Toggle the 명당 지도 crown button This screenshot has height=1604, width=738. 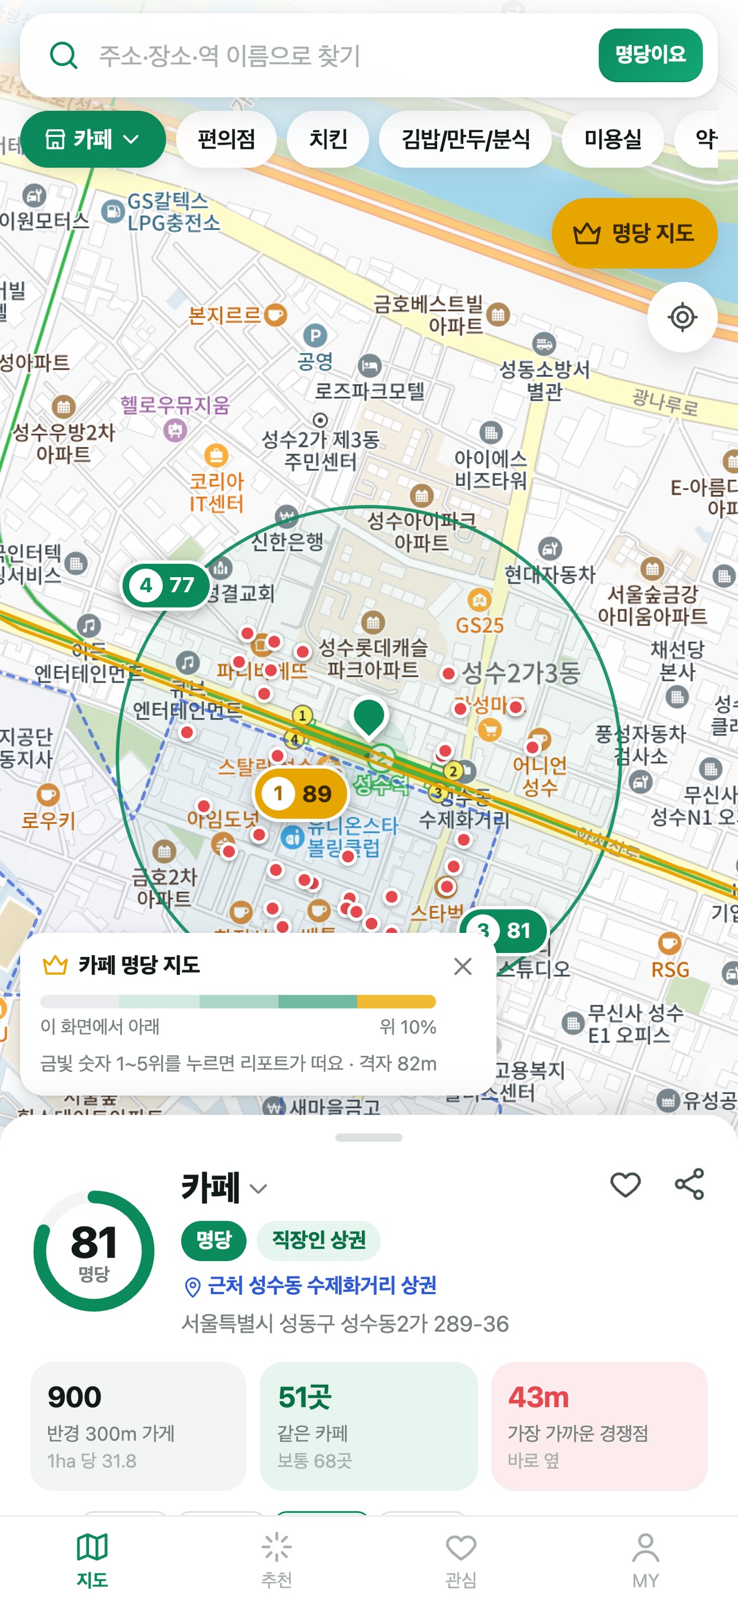(x=635, y=233)
